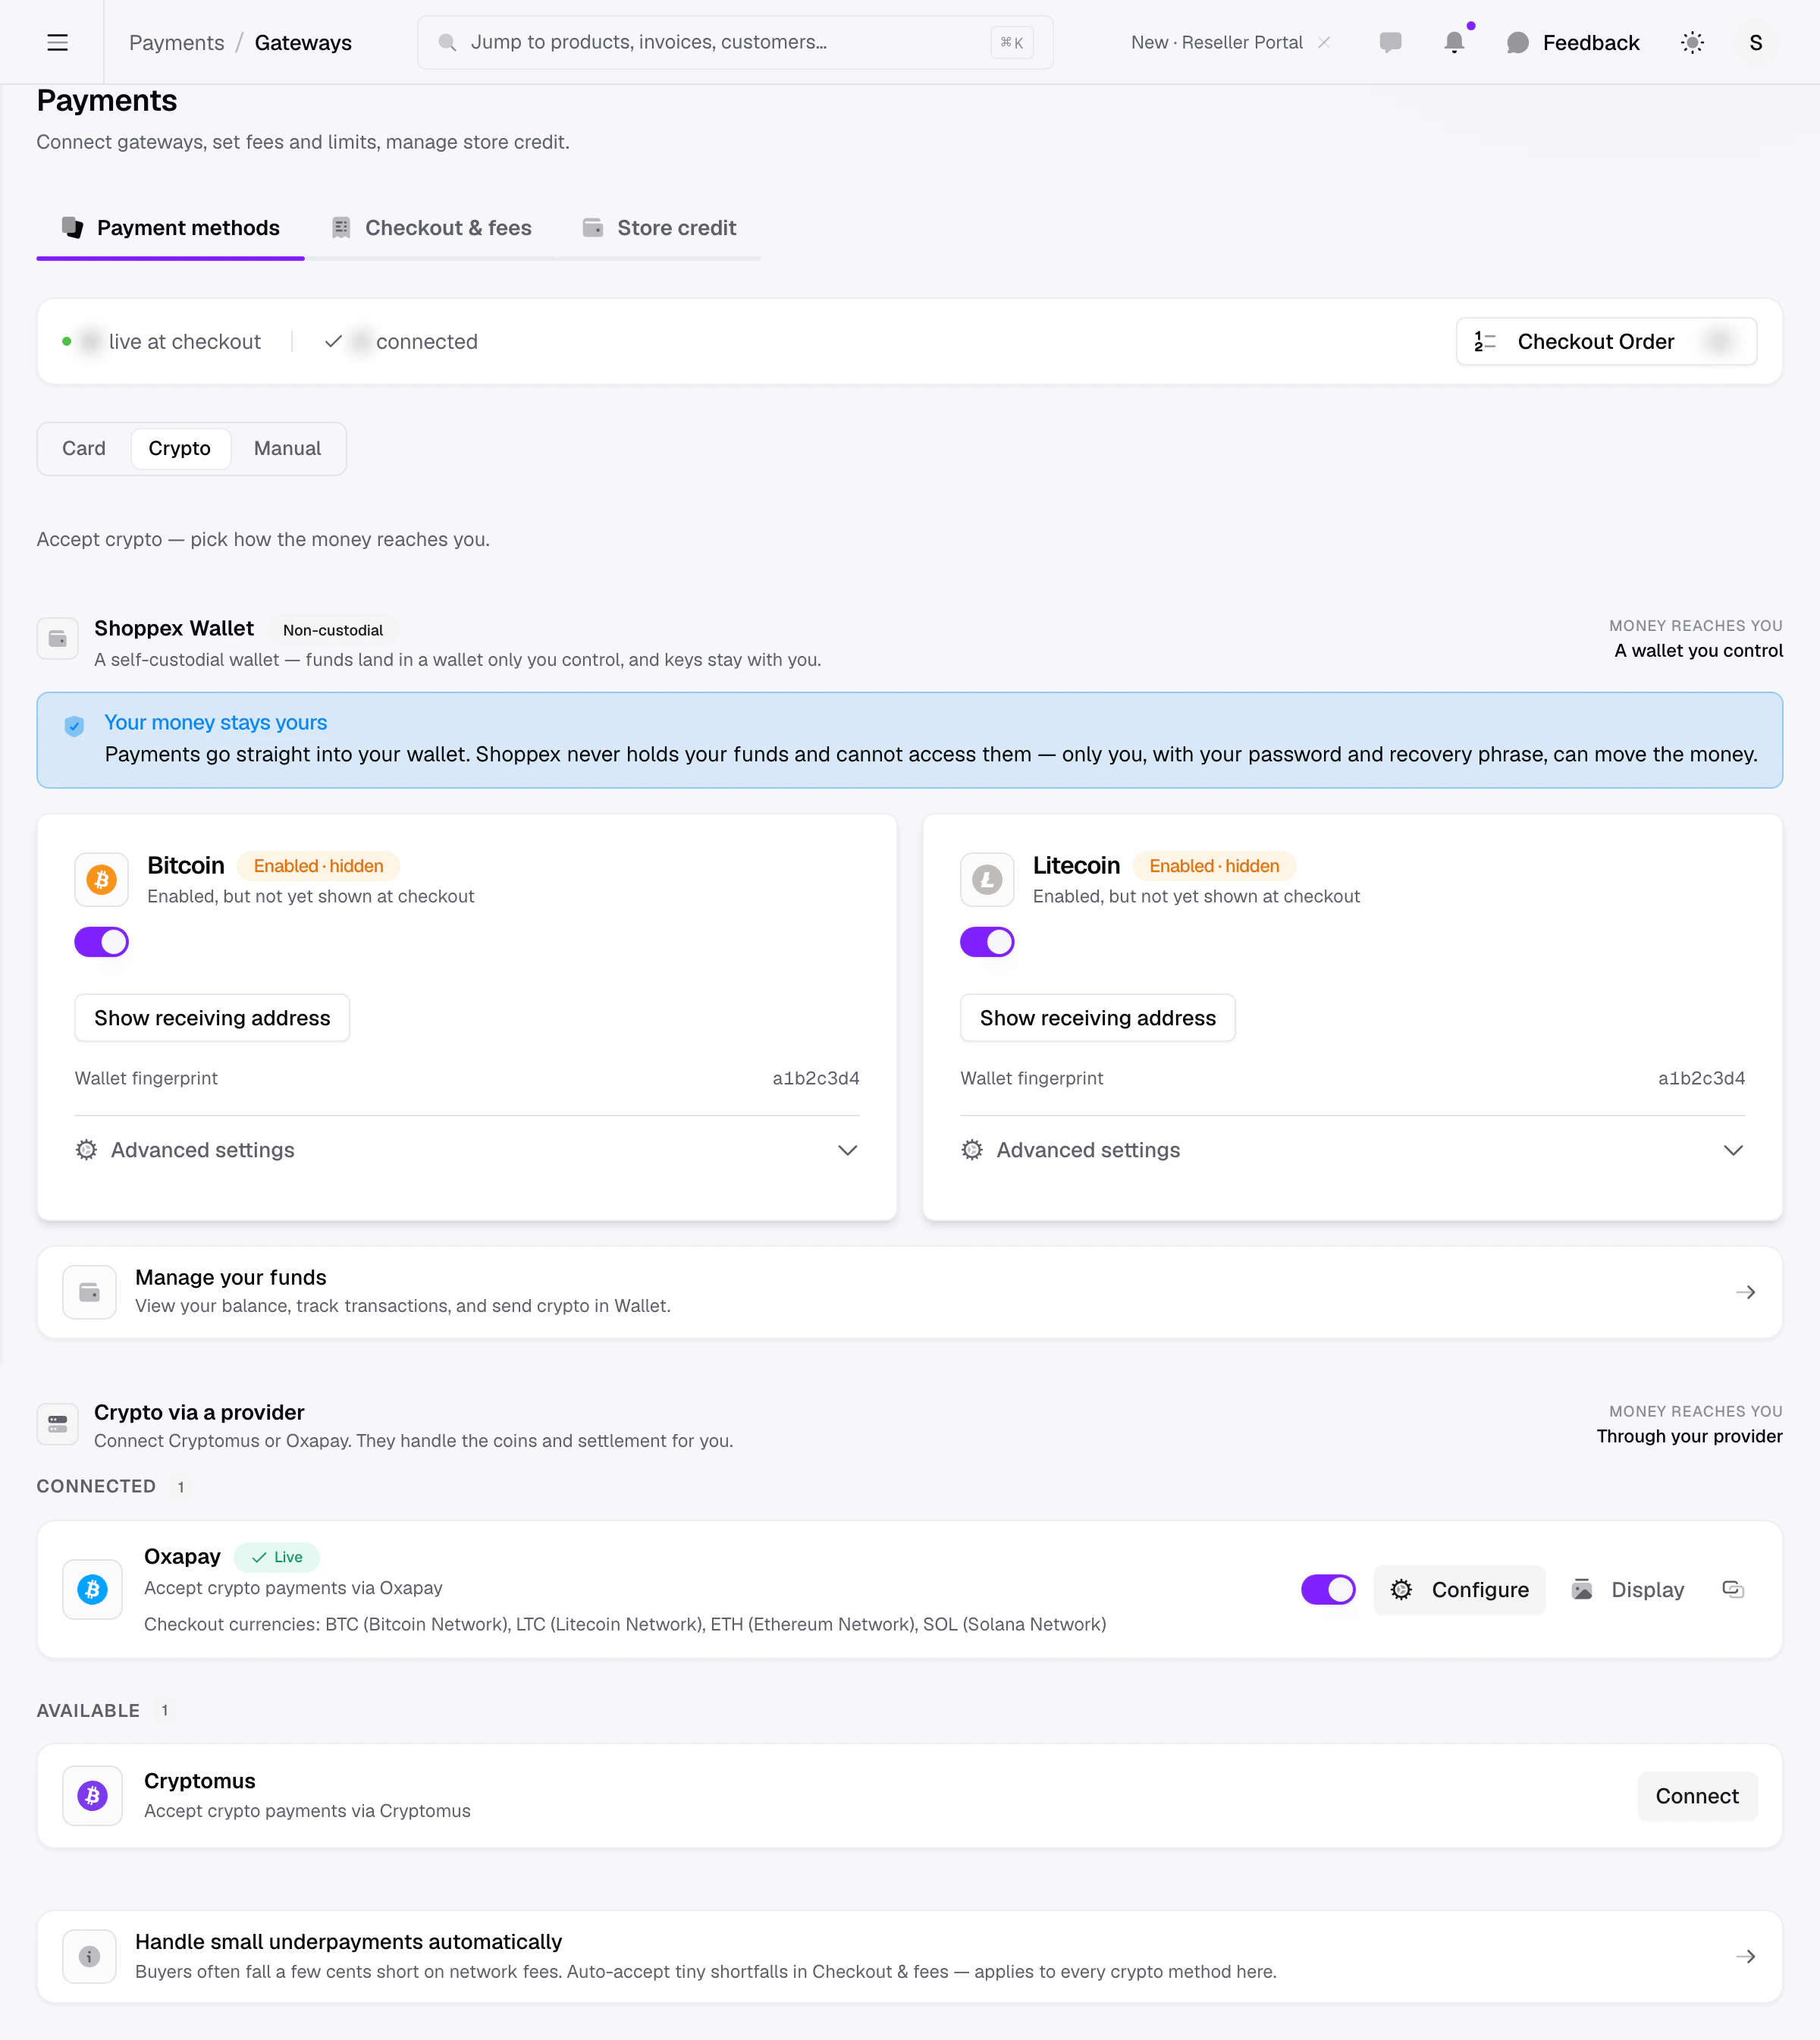Click Litecoin Enabled · hidden badge

pyautogui.click(x=1214, y=866)
